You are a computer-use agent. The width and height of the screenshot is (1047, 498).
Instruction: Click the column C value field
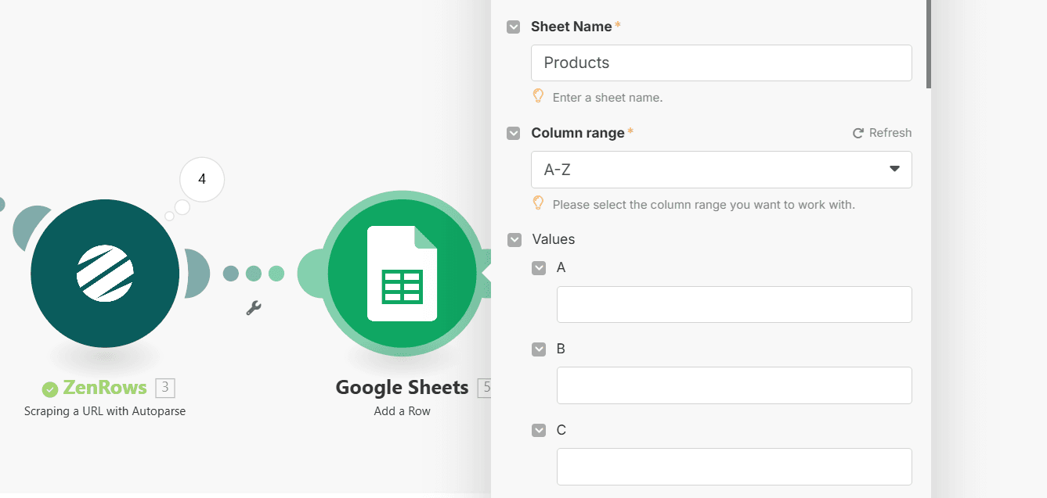point(734,467)
